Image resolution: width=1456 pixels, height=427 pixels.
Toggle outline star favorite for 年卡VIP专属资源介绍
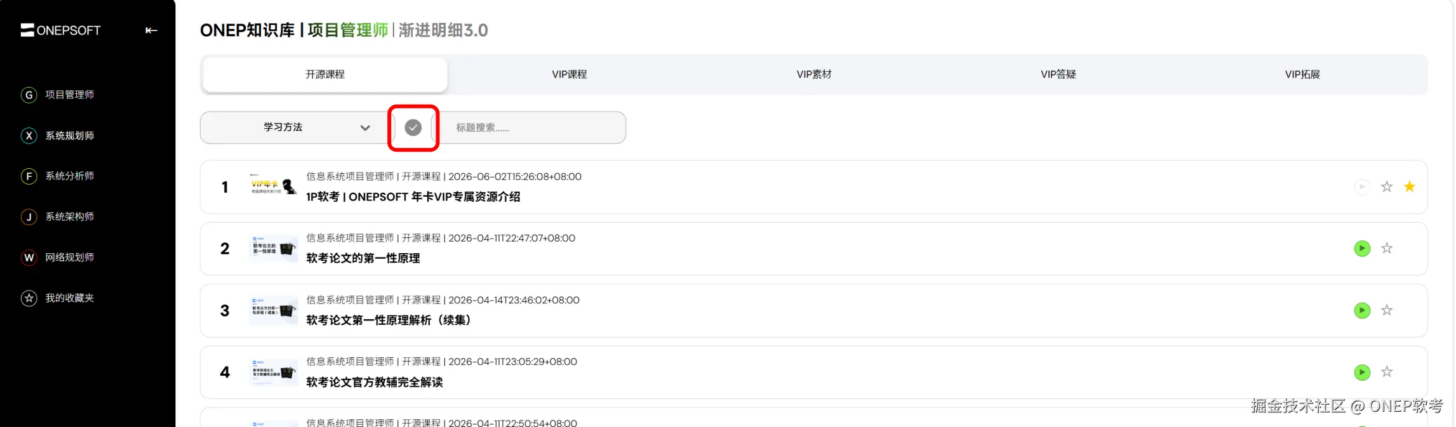[x=1386, y=187]
